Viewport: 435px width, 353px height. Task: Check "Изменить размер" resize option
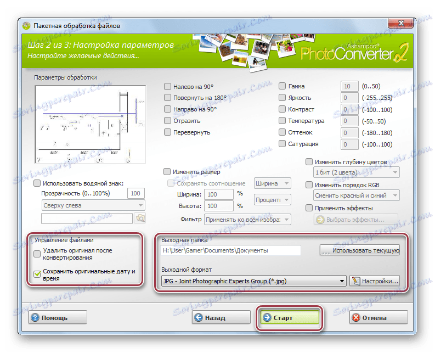coord(167,172)
